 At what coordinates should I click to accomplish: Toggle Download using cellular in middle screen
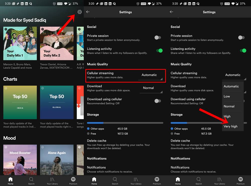158,101
